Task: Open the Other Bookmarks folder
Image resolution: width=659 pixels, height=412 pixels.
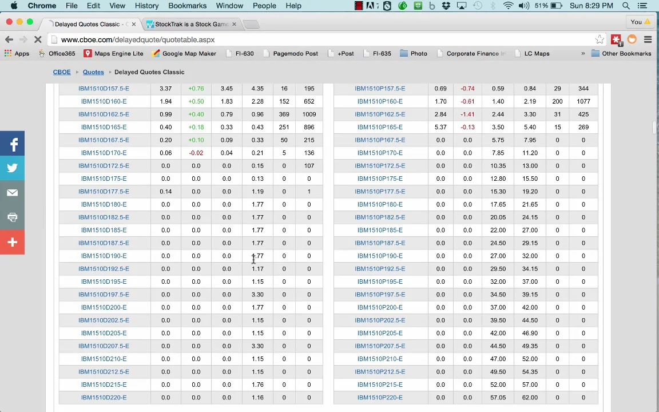Action: pos(621,53)
